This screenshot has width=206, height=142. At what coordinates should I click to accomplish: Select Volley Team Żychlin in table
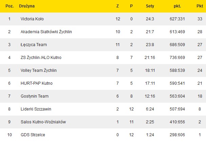[38, 70]
